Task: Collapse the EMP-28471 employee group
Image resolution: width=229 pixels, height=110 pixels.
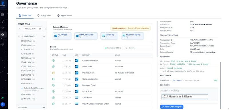Action: pyautogui.click(x=19, y=36)
